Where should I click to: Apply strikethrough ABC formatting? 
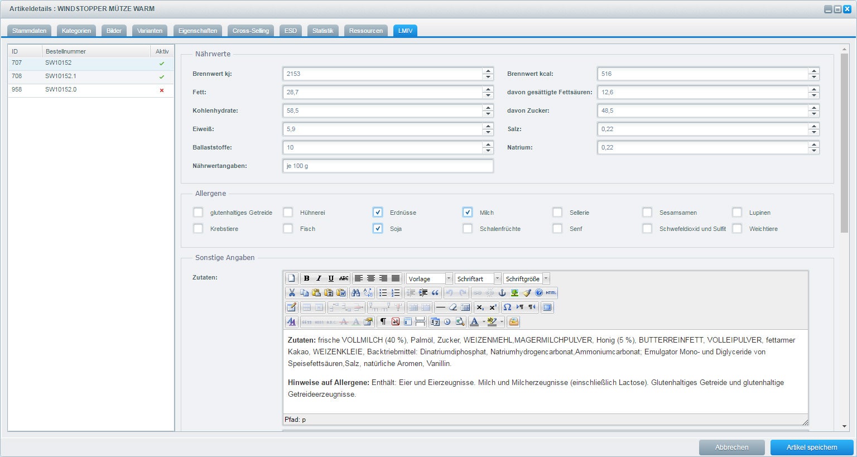344,278
